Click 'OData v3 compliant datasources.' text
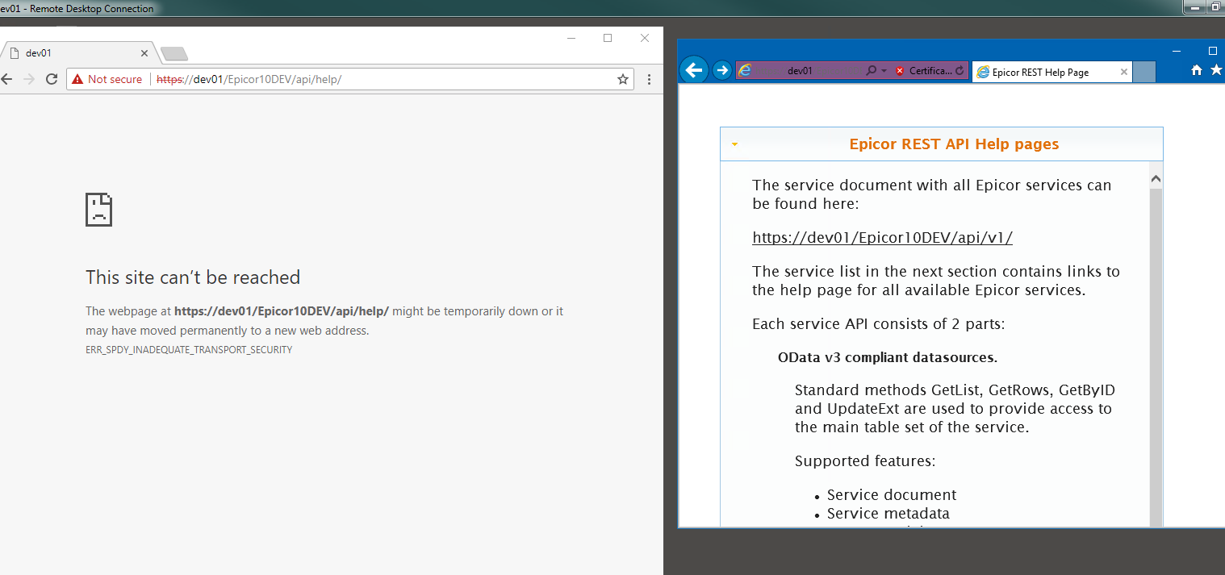This screenshot has height=575, width=1225. click(888, 357)
